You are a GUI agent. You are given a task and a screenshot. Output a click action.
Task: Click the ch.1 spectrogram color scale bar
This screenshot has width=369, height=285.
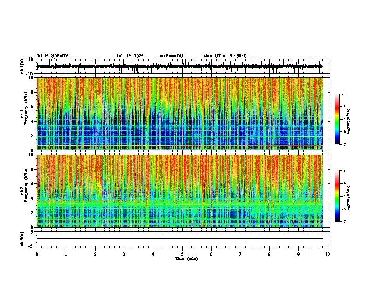(337, 119)
